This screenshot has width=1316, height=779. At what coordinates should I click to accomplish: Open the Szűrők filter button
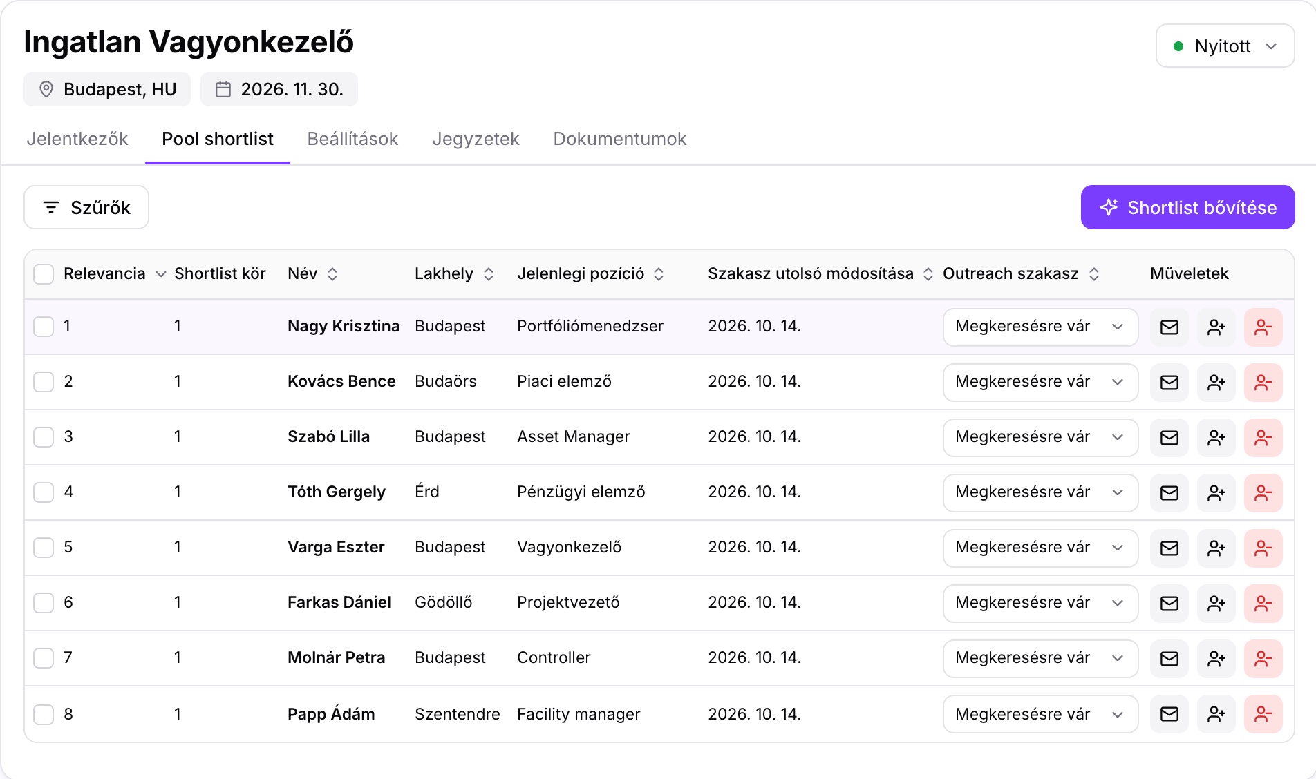(86, 207)
